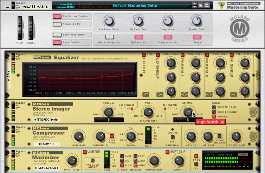
Task: Select the Default Mastering Suite patch name
Action: coord(135,6)
